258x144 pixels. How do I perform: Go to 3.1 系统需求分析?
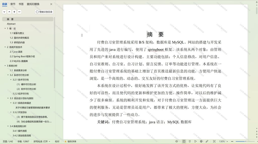tap(18, 70)
